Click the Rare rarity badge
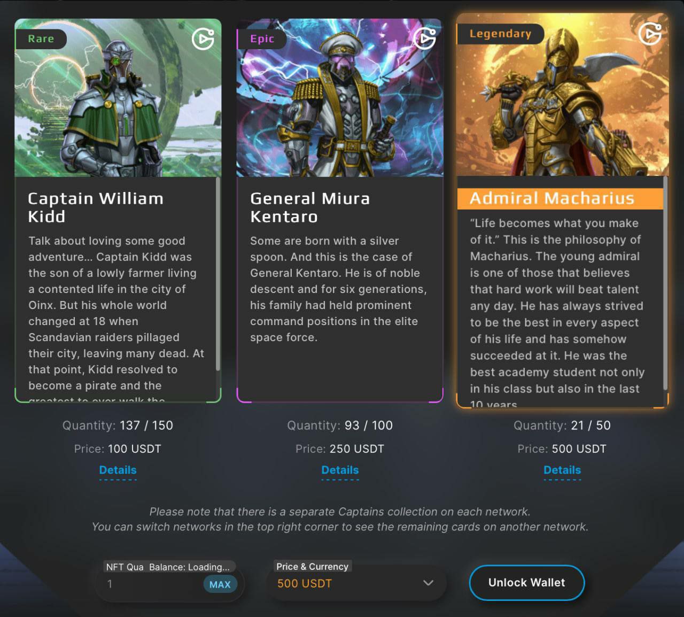 (41, 38)
